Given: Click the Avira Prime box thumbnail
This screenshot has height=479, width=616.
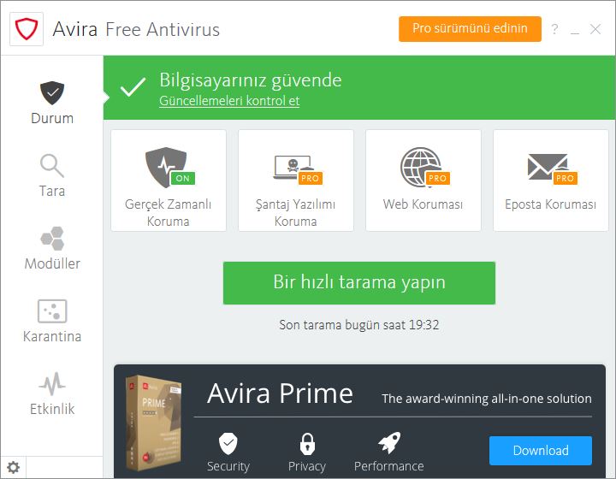Looking at the screenshot, I should tap(154, 423).
